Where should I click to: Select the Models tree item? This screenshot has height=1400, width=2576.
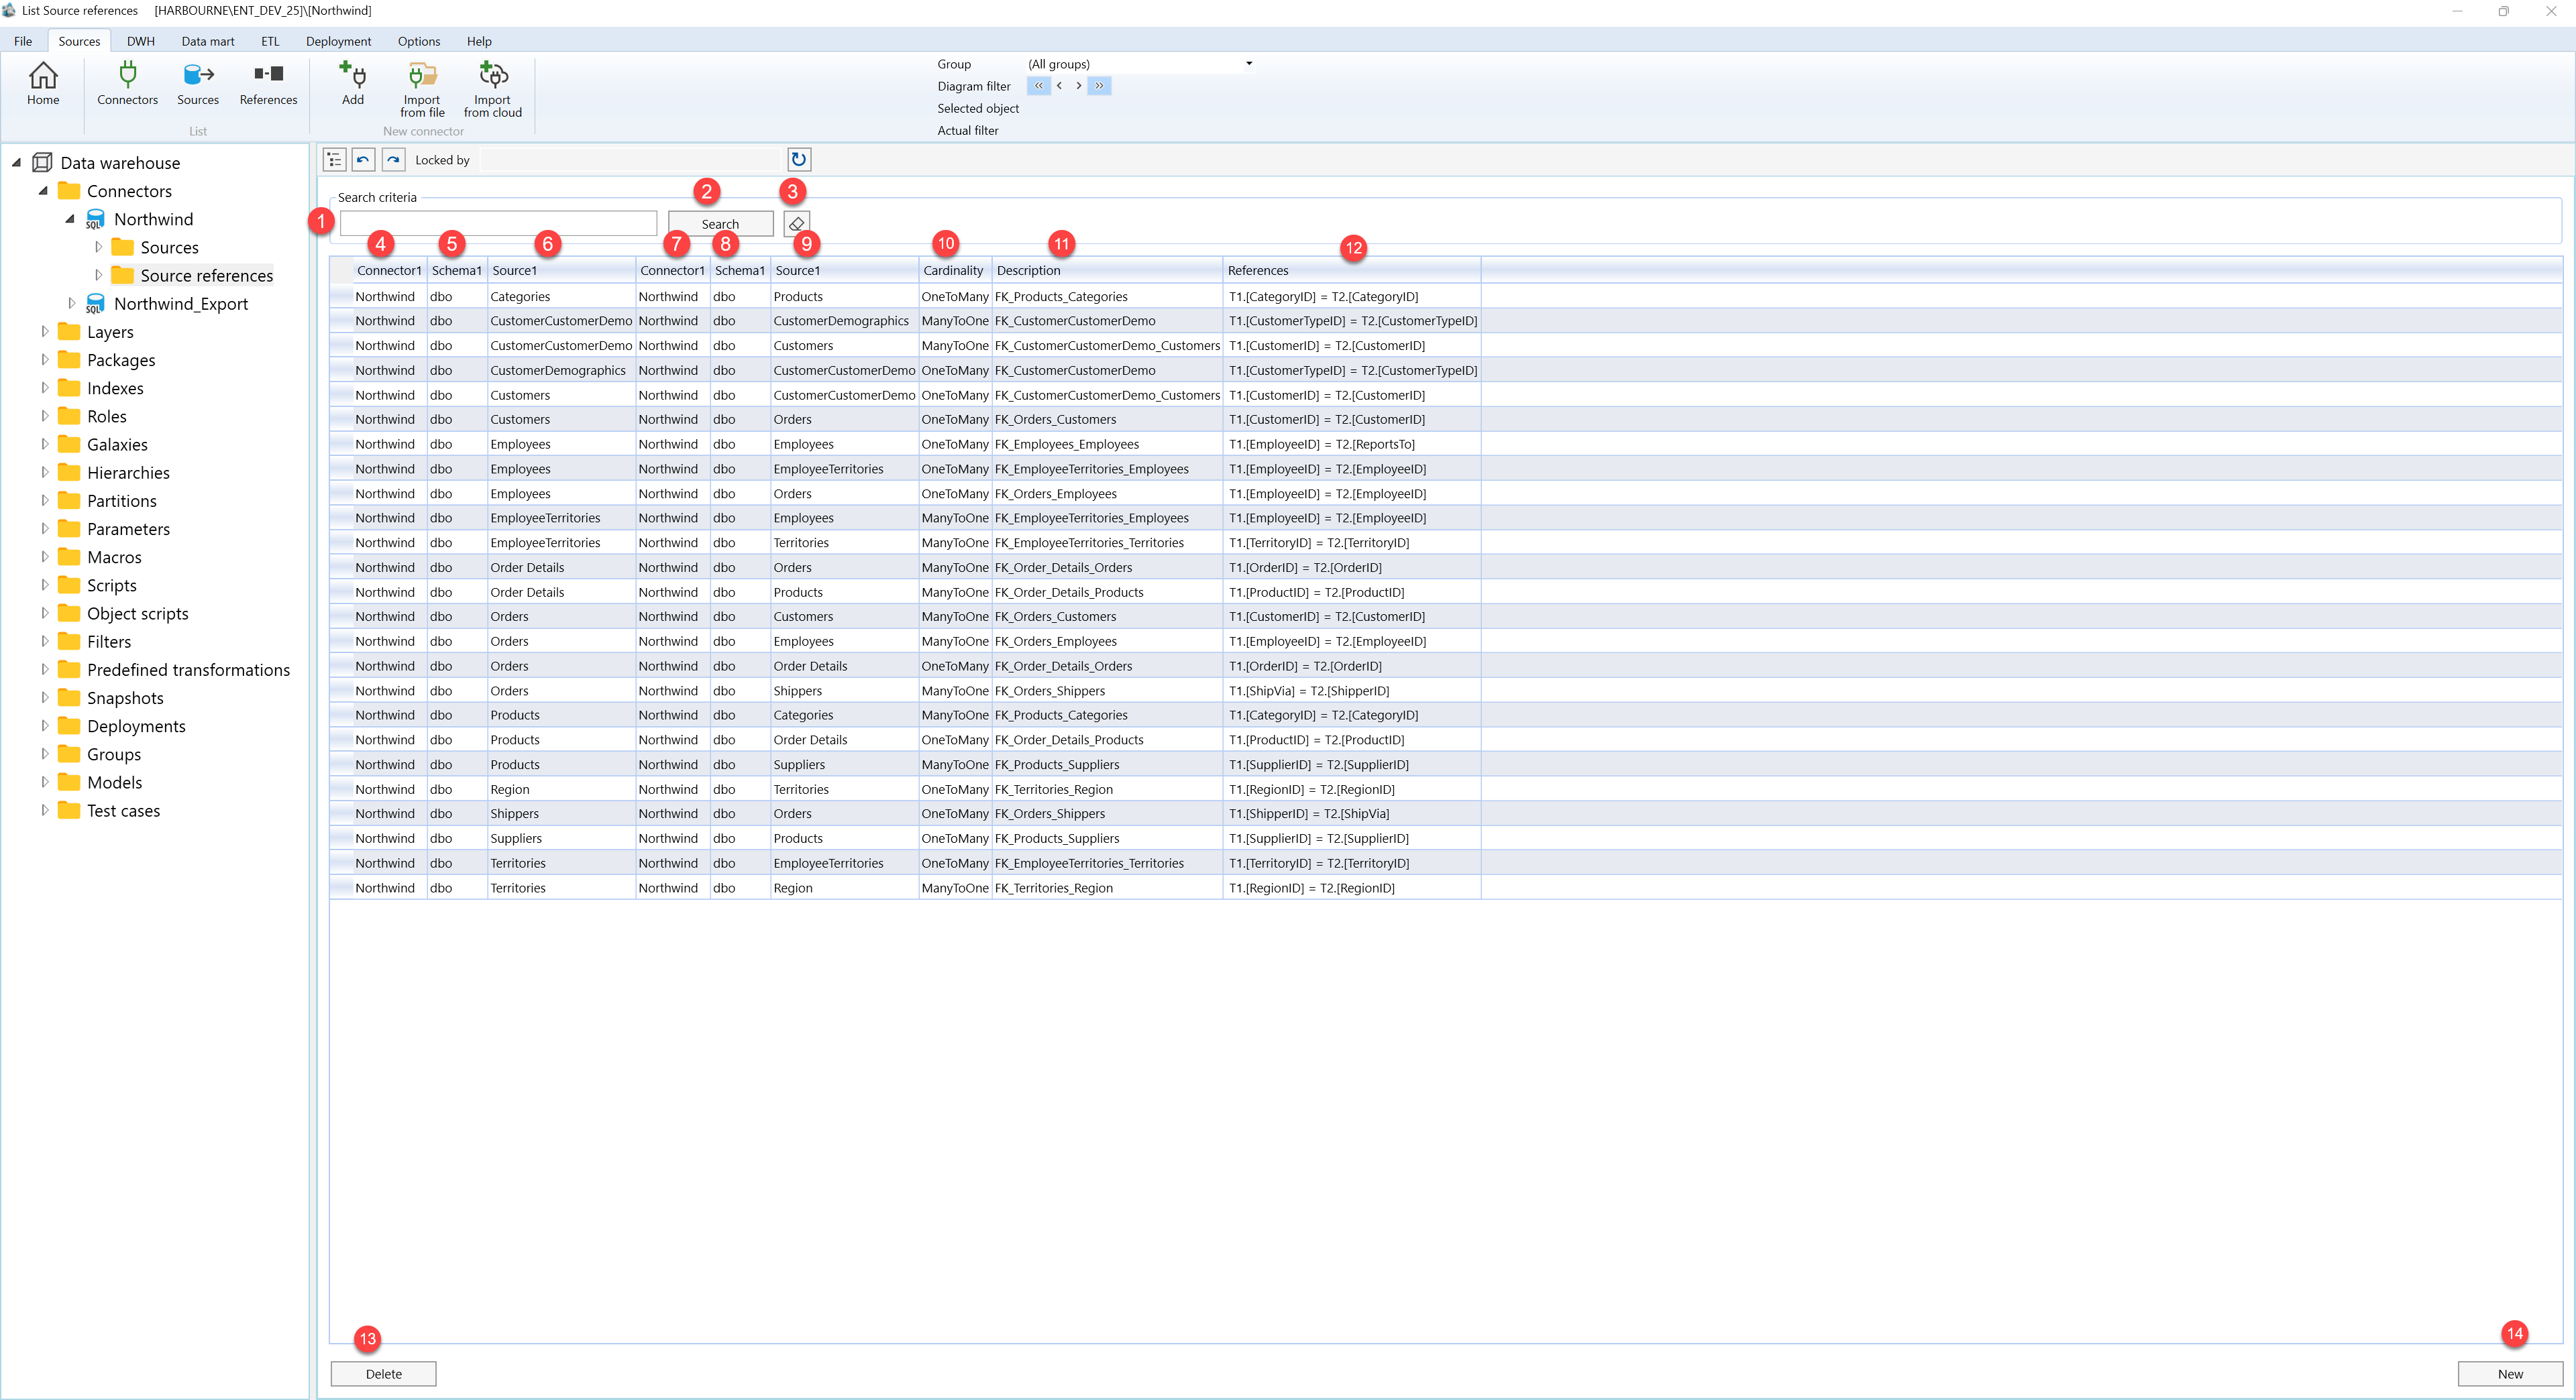coord(114,782)
